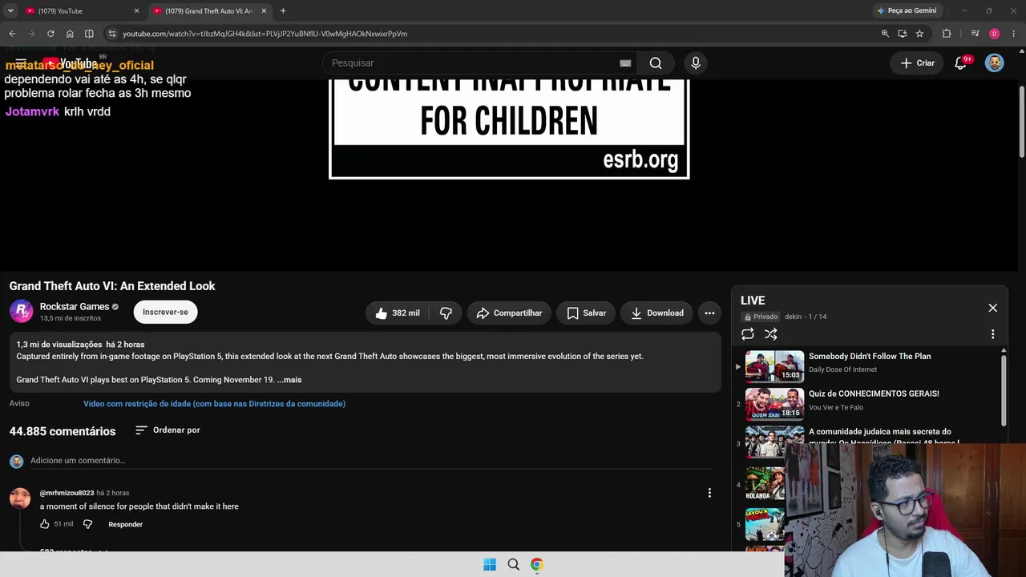Viewport: 1026px width, 577px height.
Task: Open the Chrome profile avatar D
Action: [994, 34]
